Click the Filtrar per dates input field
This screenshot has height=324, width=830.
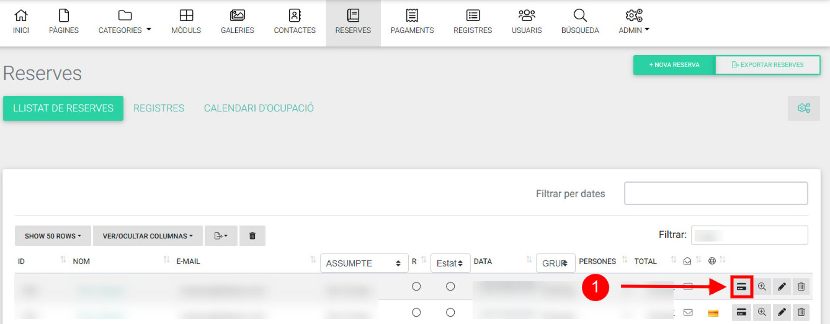(715, 193)
